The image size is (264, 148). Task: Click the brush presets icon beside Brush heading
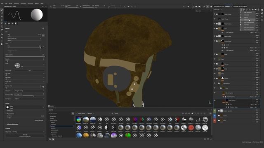click(43, 28)
